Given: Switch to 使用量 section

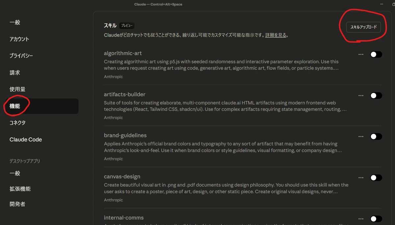Looking at the screenshot, I should pos(17,89).
